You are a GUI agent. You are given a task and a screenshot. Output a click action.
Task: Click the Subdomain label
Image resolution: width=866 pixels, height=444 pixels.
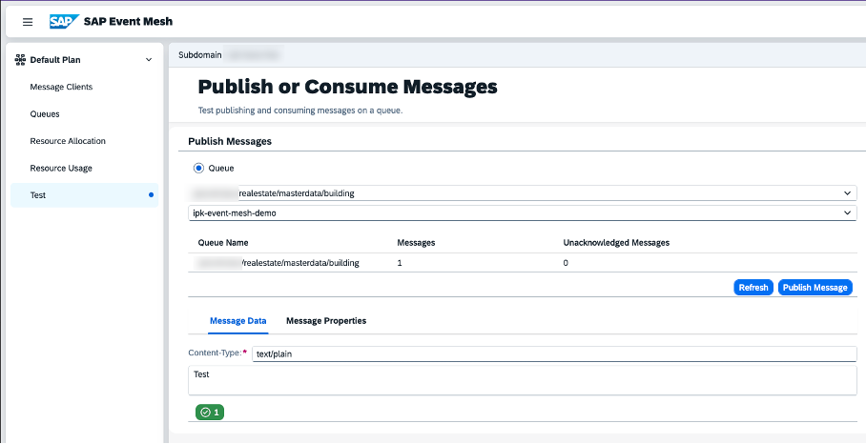200,55
